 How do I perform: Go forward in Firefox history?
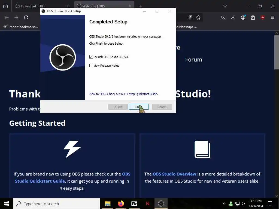16,17
